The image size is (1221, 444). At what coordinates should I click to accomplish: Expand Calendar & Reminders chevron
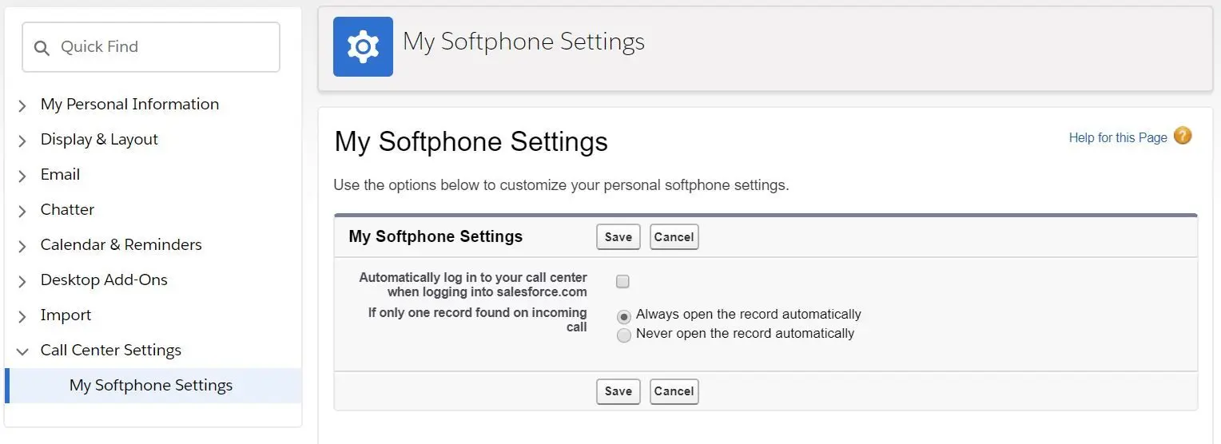pos(22,246)
